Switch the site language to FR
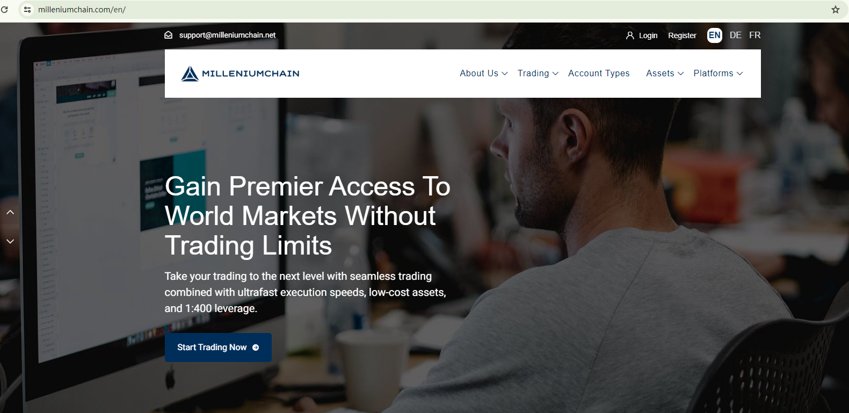Viewport: 849px width, 413px height. (755, 35)
